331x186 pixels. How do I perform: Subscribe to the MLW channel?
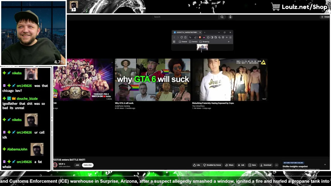click(x=88, y=165)
